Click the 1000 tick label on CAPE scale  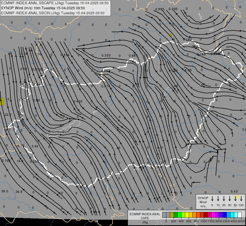point(204,221)
